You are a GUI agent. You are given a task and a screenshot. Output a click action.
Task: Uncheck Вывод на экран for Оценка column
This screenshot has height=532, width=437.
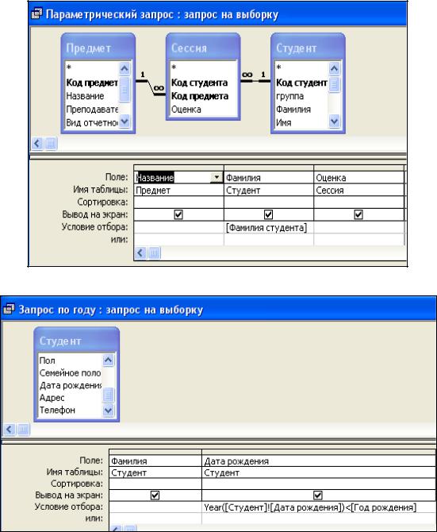pos(358,214)
